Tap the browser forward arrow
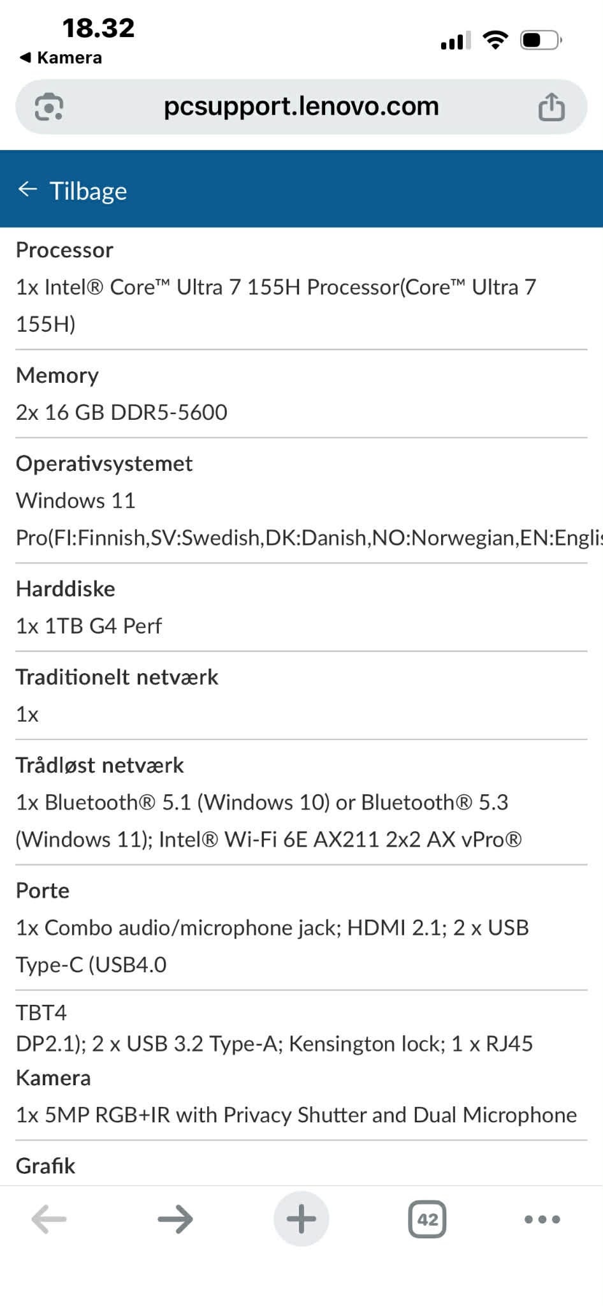Image resolution: width=603 pixels, height=1306 pixels. 175,1219
